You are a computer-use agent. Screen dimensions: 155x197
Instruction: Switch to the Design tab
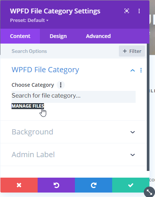click(58, 36)
